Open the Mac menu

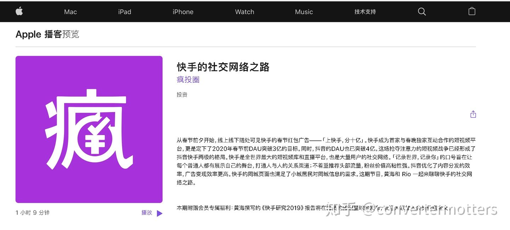[70, 12]
